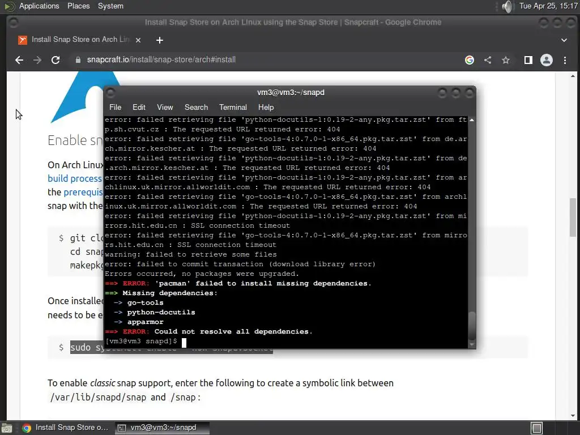Click the site lock icon in address bar

[78, 60]
